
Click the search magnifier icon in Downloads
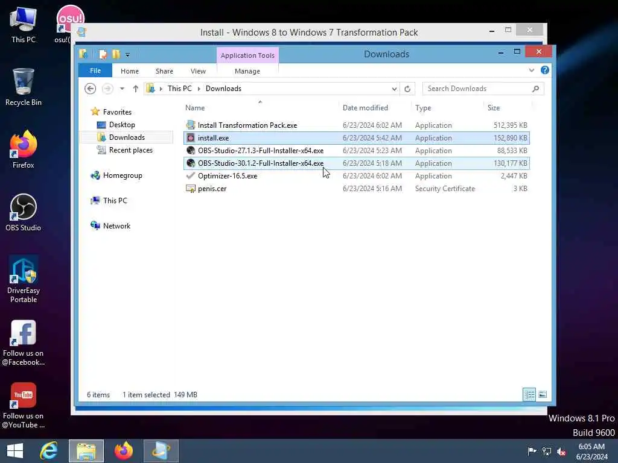click(x=535, y=89)
